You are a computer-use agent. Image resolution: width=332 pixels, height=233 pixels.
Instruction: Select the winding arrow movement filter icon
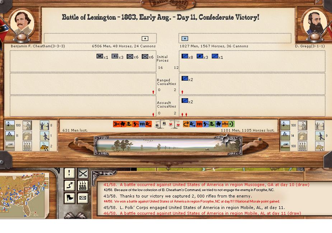(69, 185)
